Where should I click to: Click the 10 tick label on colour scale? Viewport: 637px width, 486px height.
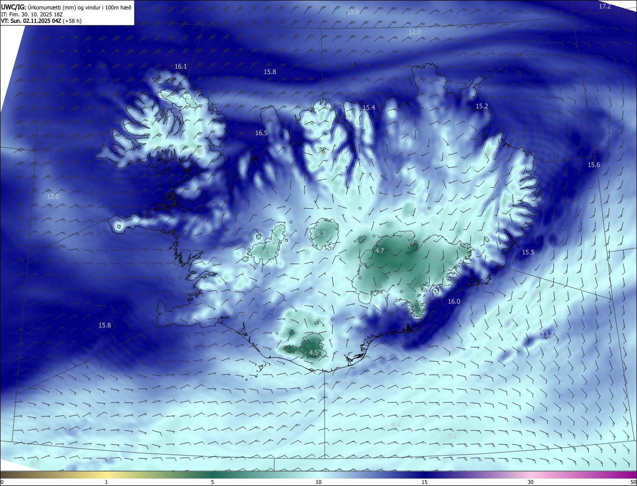click(x=318, y=482)
